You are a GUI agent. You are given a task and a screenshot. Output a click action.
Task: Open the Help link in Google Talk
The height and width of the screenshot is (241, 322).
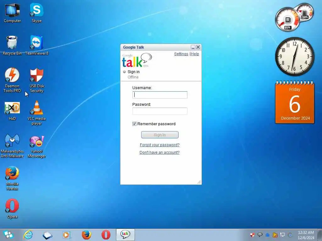coord(195,54)
